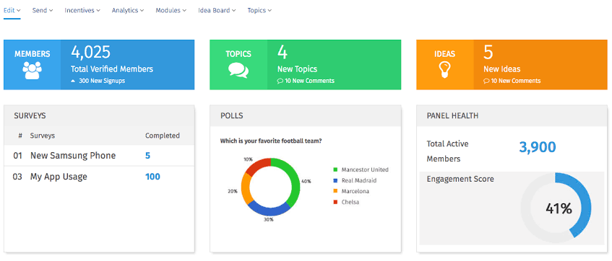The height and width of the screenshot is (261, 612).
Task: Open the Modules menu
Action: tap(171, 11)
